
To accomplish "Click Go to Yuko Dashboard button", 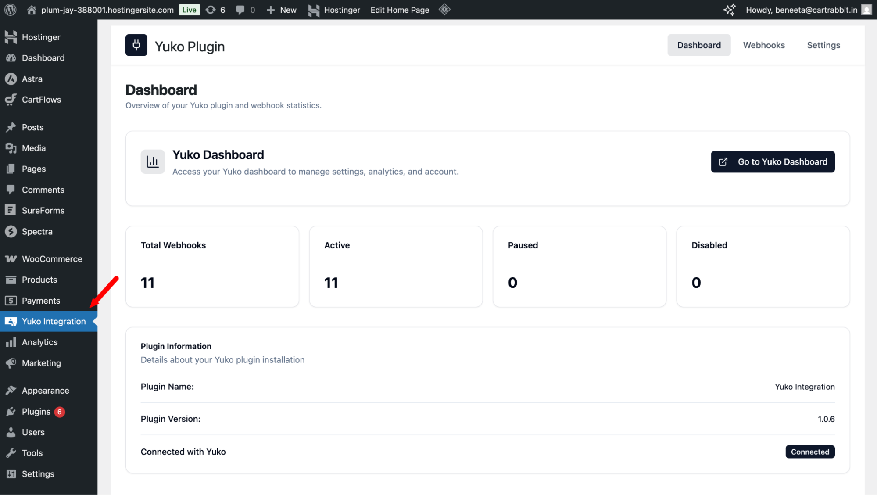I will click(x=772, y=162).
